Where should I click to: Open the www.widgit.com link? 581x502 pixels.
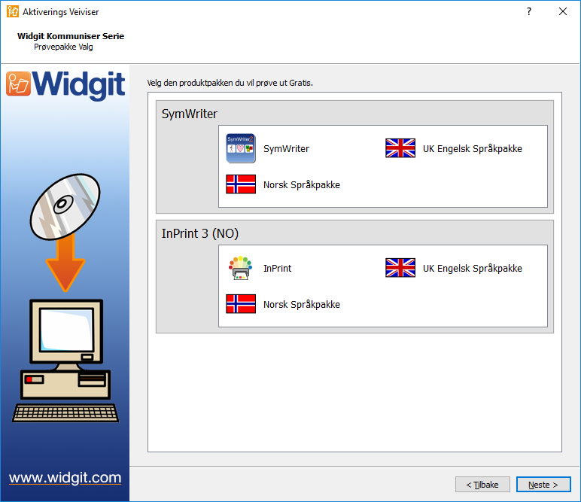tap(65, 478)
